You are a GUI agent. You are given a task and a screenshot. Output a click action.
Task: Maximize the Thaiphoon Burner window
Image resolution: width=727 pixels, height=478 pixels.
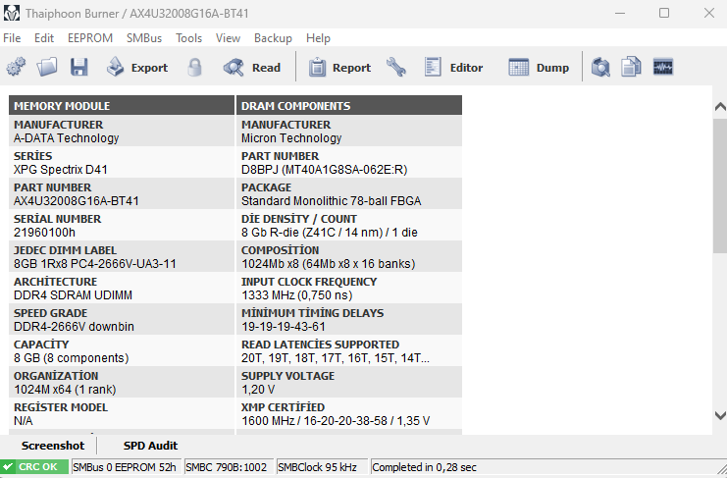pos(664,13)
